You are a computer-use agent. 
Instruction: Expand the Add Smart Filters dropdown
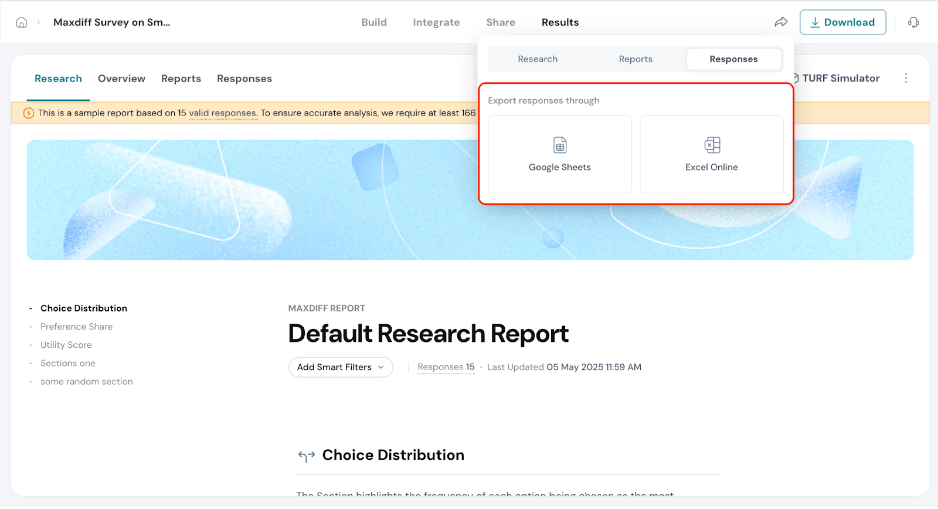click(341, 367)
